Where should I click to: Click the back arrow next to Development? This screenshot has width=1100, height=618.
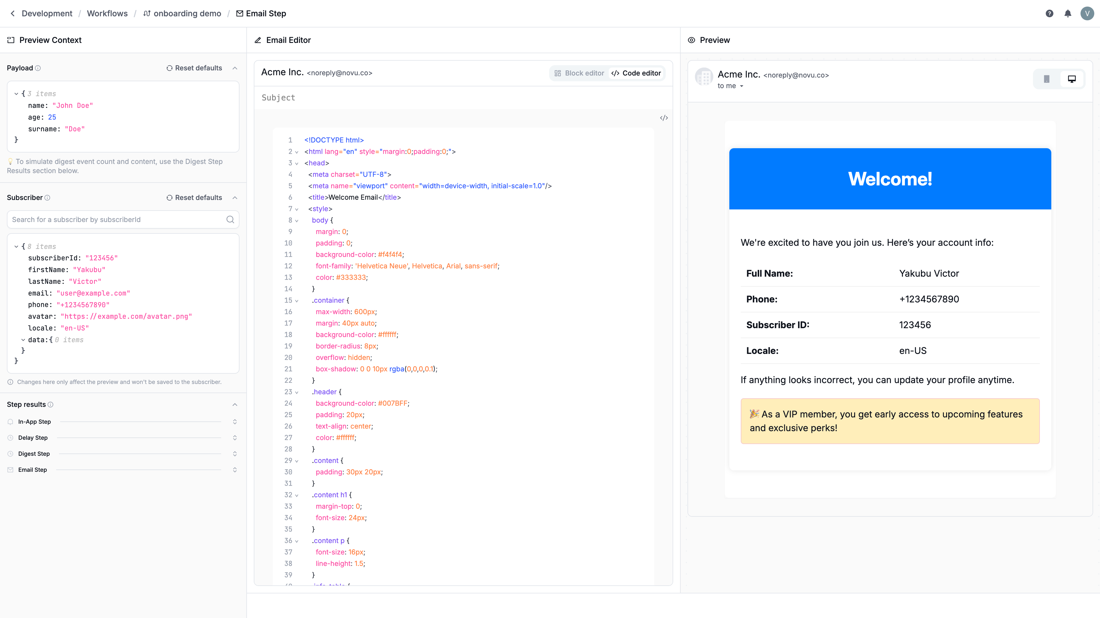coord(12,13)
